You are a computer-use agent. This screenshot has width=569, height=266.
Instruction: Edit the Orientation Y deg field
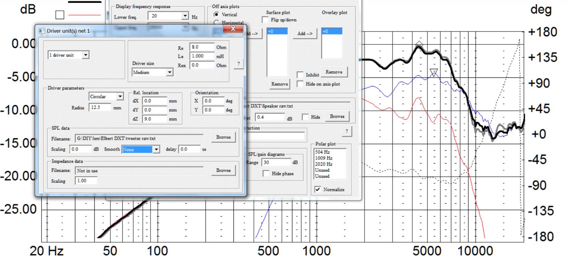(213, 110)
